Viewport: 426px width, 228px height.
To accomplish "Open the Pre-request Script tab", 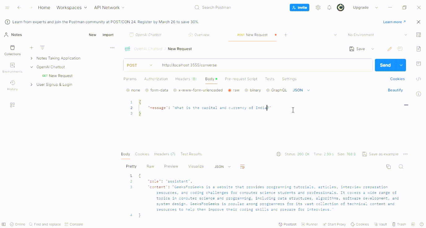I will (241, 79).
